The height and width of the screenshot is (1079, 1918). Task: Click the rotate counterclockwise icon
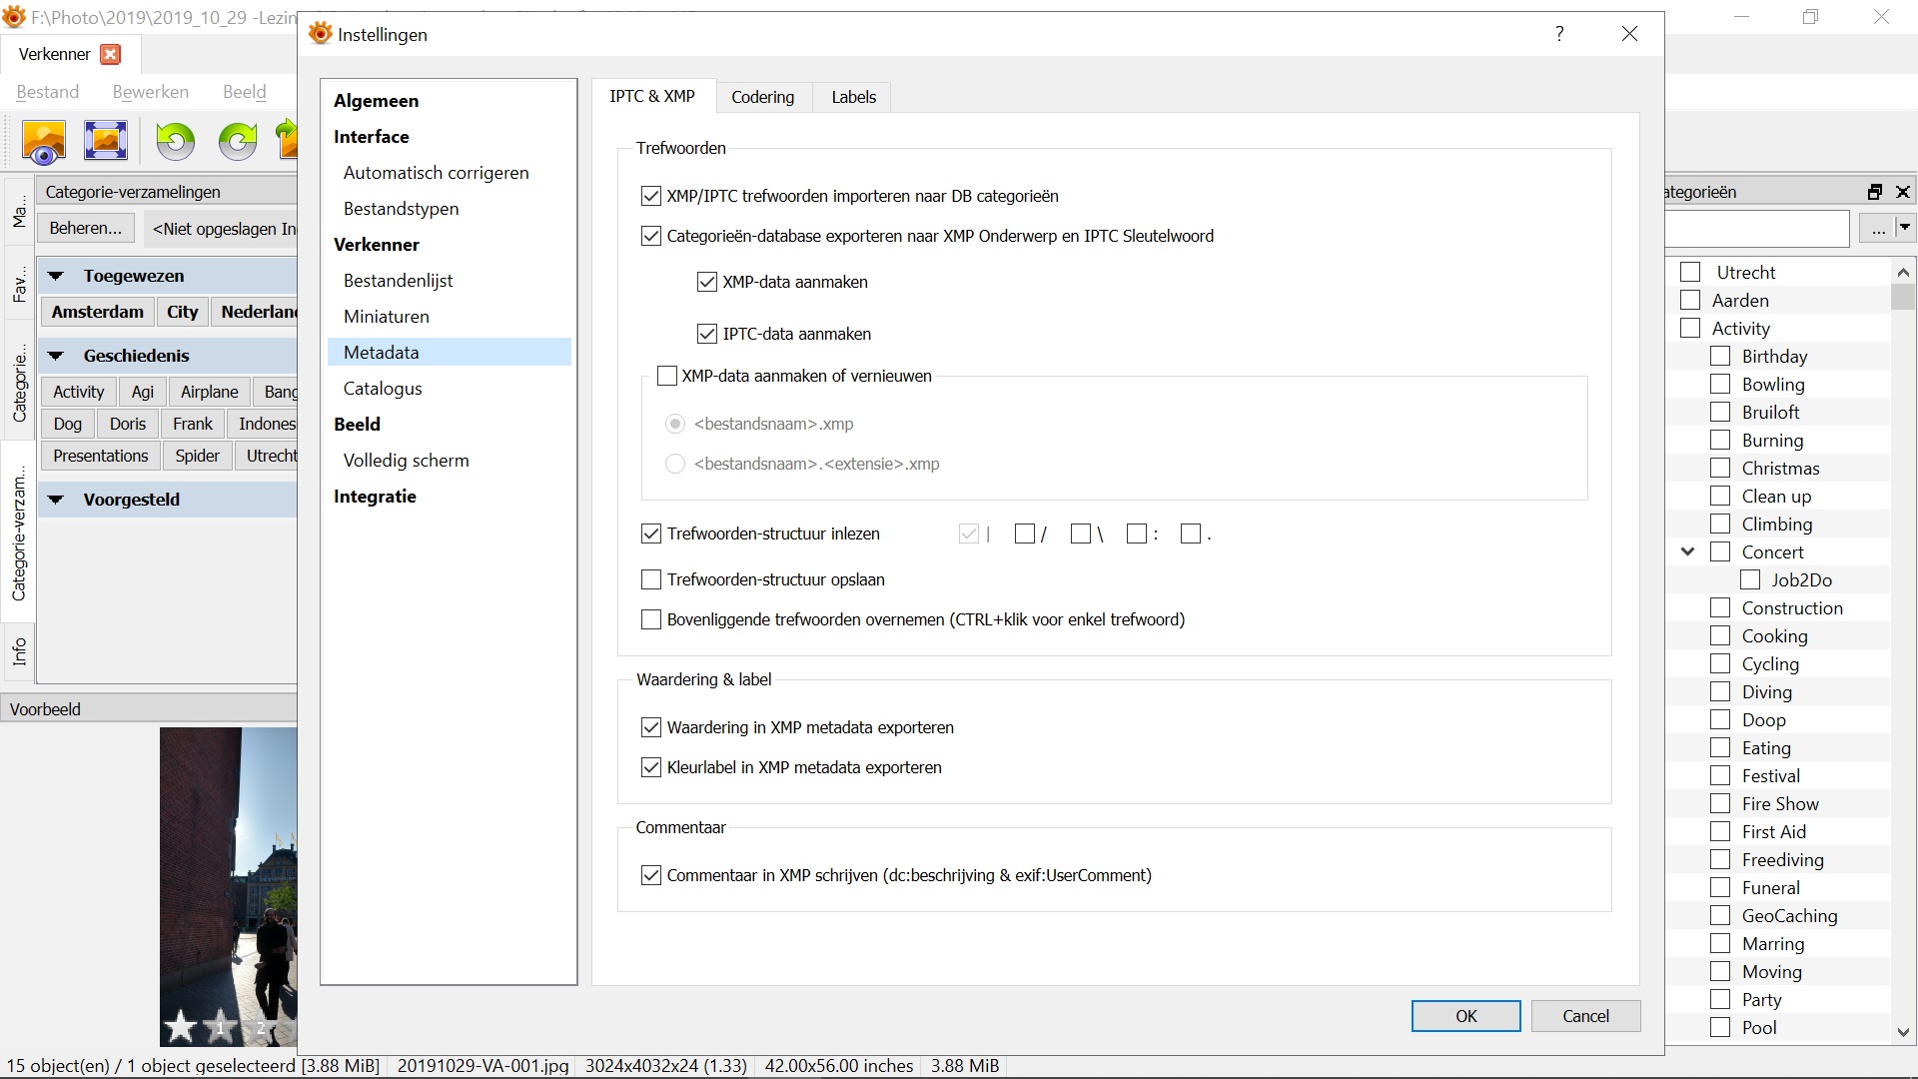tap(176, 141)
